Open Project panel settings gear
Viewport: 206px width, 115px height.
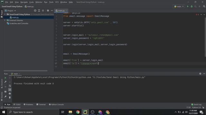click(x=48, y=11)
